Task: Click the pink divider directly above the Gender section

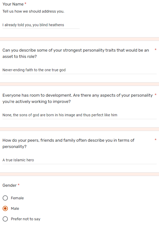Action: 79,174
